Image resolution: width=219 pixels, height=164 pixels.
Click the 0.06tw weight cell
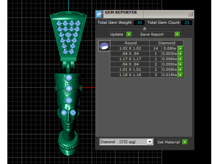[170, 48]
